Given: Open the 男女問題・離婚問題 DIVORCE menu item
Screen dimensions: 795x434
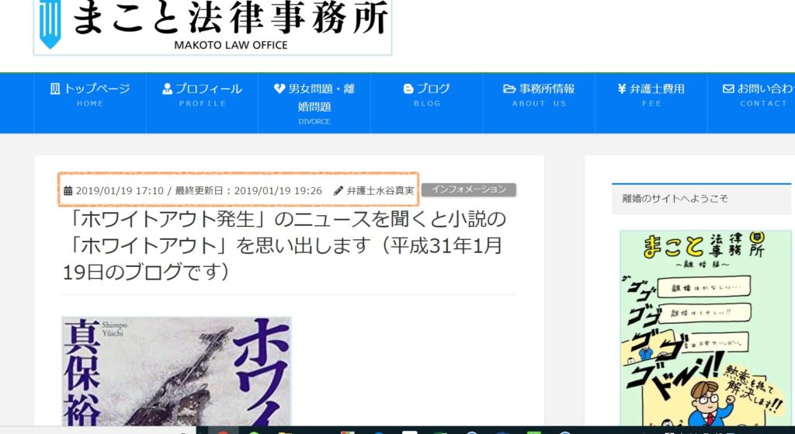Looking at the screenshot, I should click(x=314, y=103).
